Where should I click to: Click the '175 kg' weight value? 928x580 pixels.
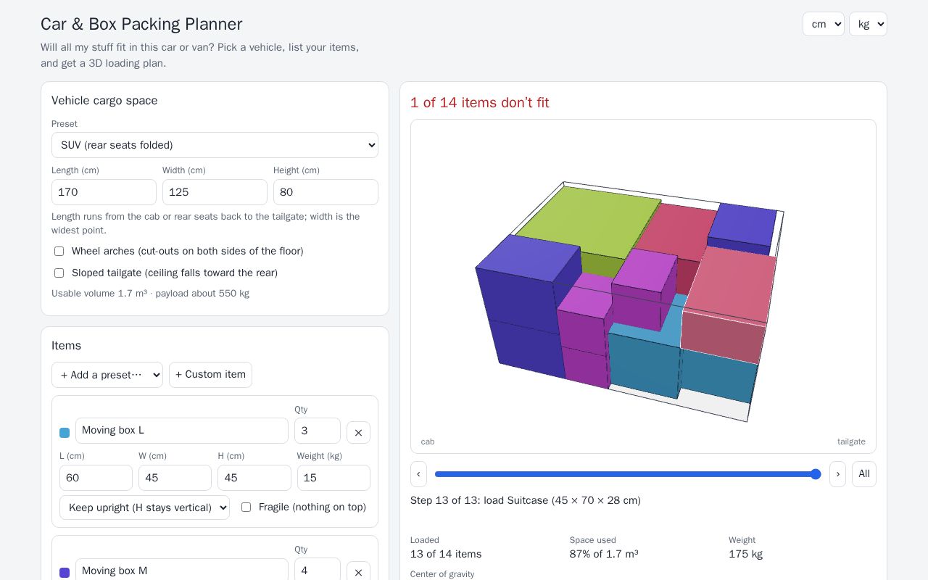click(745, 554)
